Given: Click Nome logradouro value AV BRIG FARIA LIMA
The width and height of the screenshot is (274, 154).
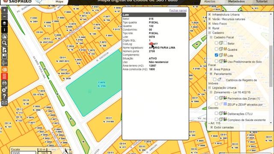Looking at the screenshot, I should 162,47.
